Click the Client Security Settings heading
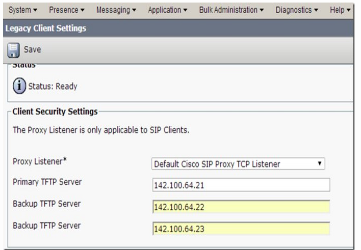The height and width of the screenshot is (250, 361). coord(55,112)
